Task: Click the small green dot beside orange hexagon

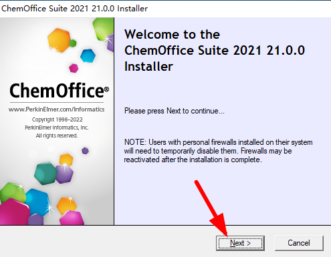Action: coord(73,43)
